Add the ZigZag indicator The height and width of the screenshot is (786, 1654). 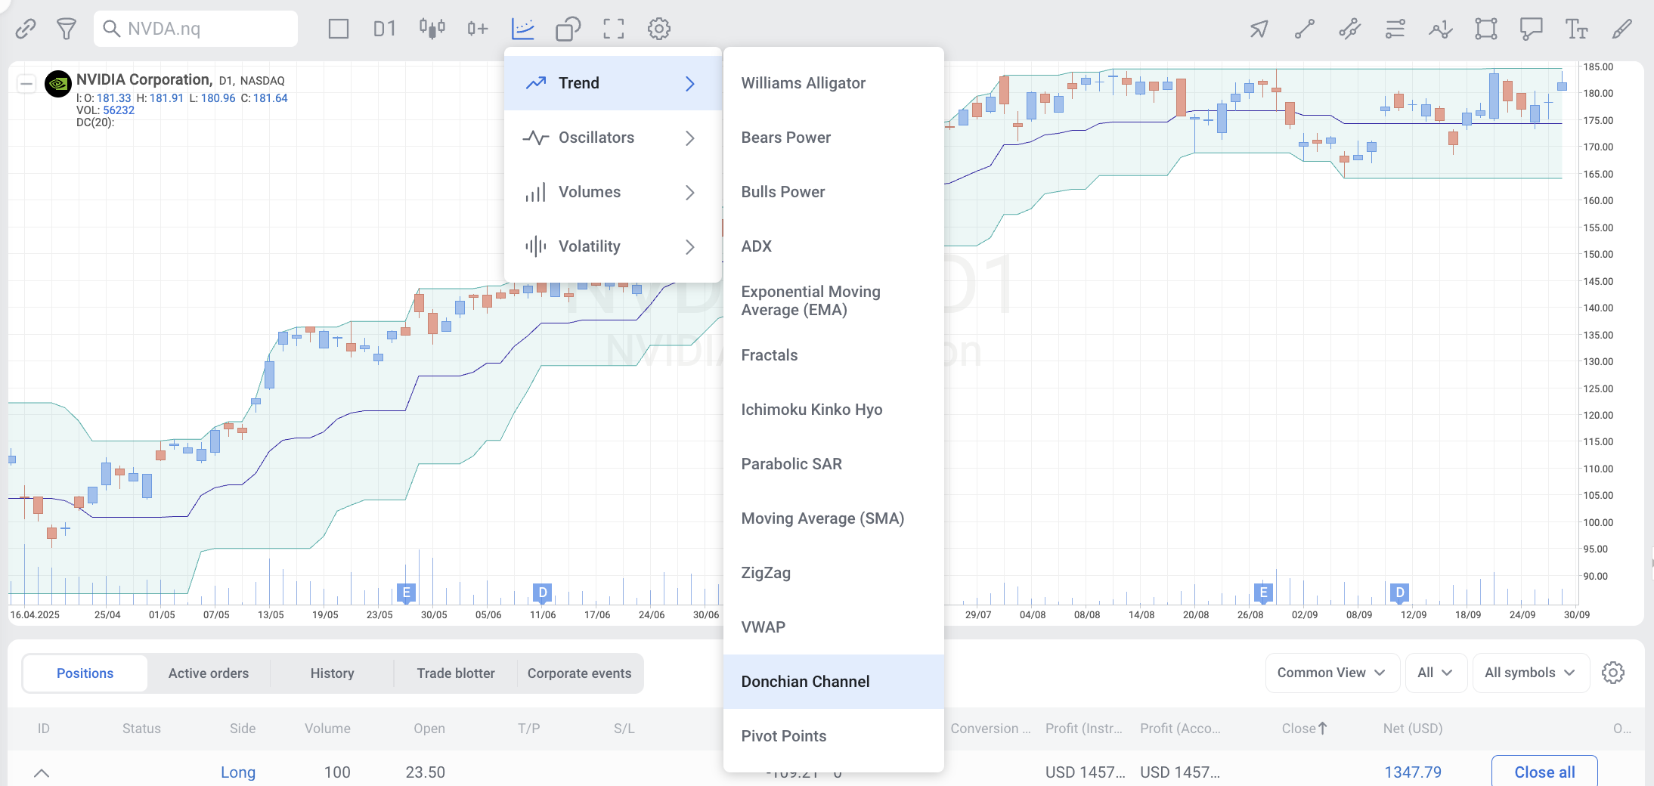(834, 573)
